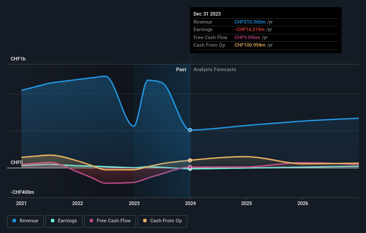This screenshot has width=366, height=233.
Task: Click the 2023 x-axis label
Action: [x=134, y=203]
